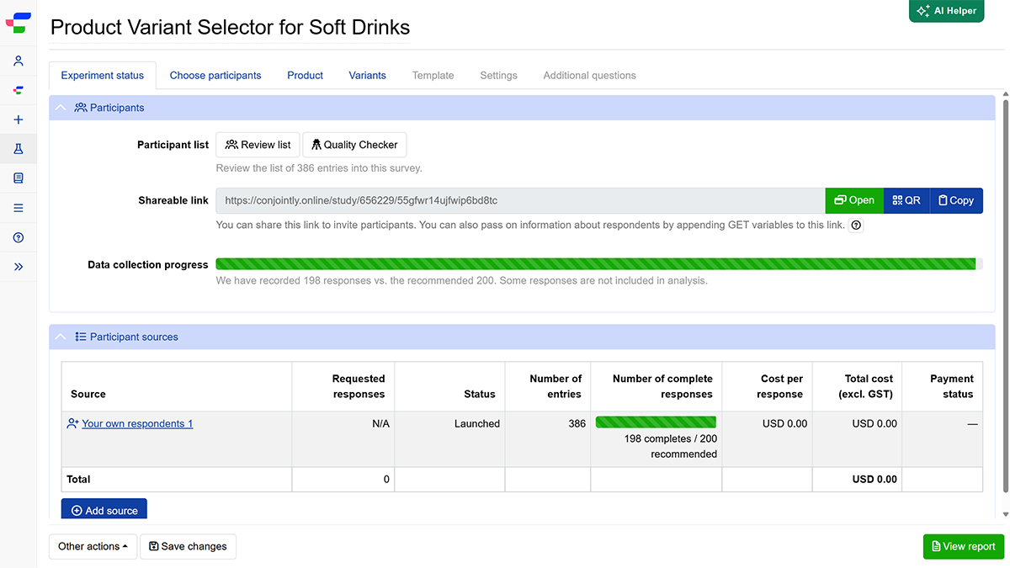Open the flask experiment sidebar icon
Image resolution: width=1010 pixels, height=568 pixels.
click(x=19, y=149)
